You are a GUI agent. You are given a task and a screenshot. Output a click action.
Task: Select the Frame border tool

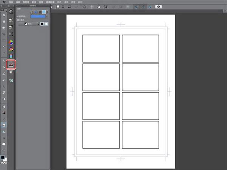coord(4,125)
